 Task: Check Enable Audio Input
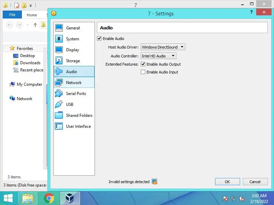pos(143,72)
